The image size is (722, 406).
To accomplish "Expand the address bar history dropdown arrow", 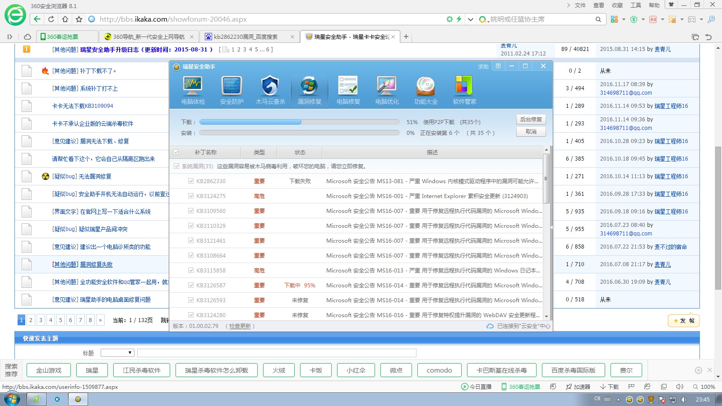I will point(471,19).
